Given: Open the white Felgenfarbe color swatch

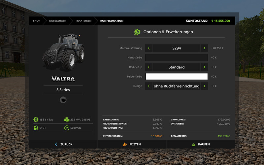Looking at the screenshot, I should (x=177, y=77).
